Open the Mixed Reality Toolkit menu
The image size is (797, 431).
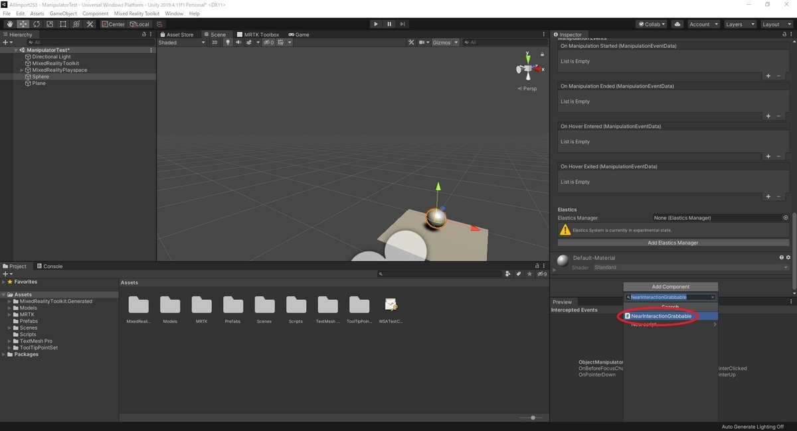pos(137,13)
